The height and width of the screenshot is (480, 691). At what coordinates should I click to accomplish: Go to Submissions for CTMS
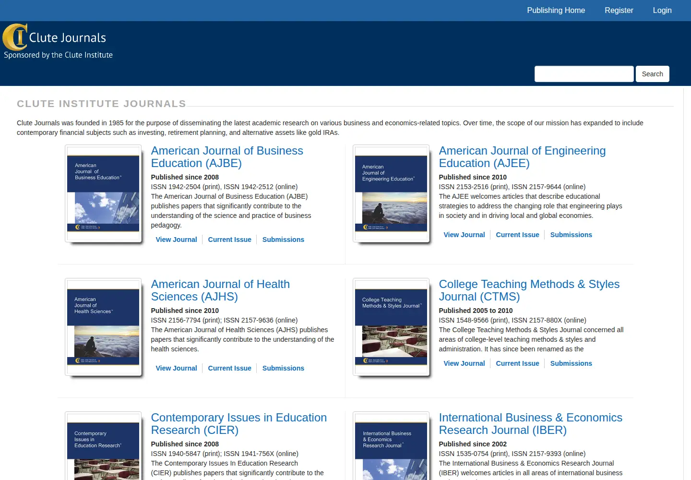(571, 363)
